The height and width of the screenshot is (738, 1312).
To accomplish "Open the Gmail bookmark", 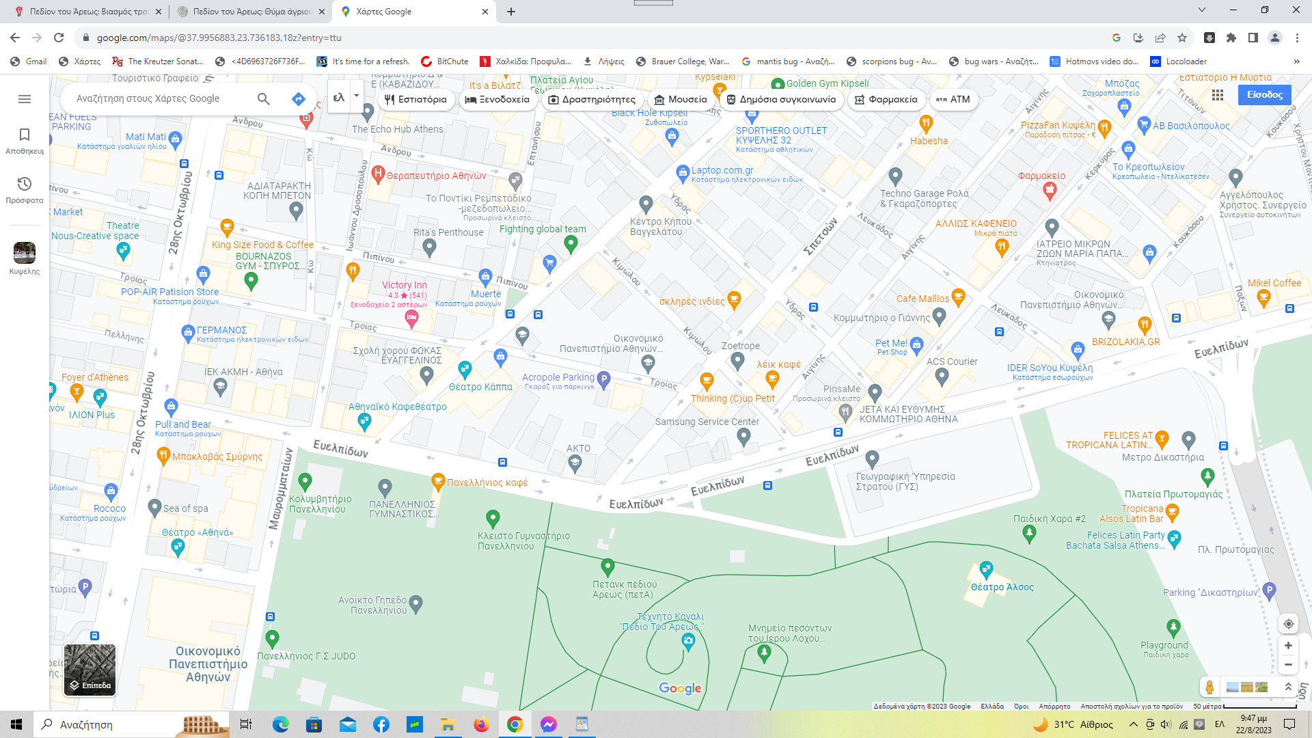I will coord(29,61).
